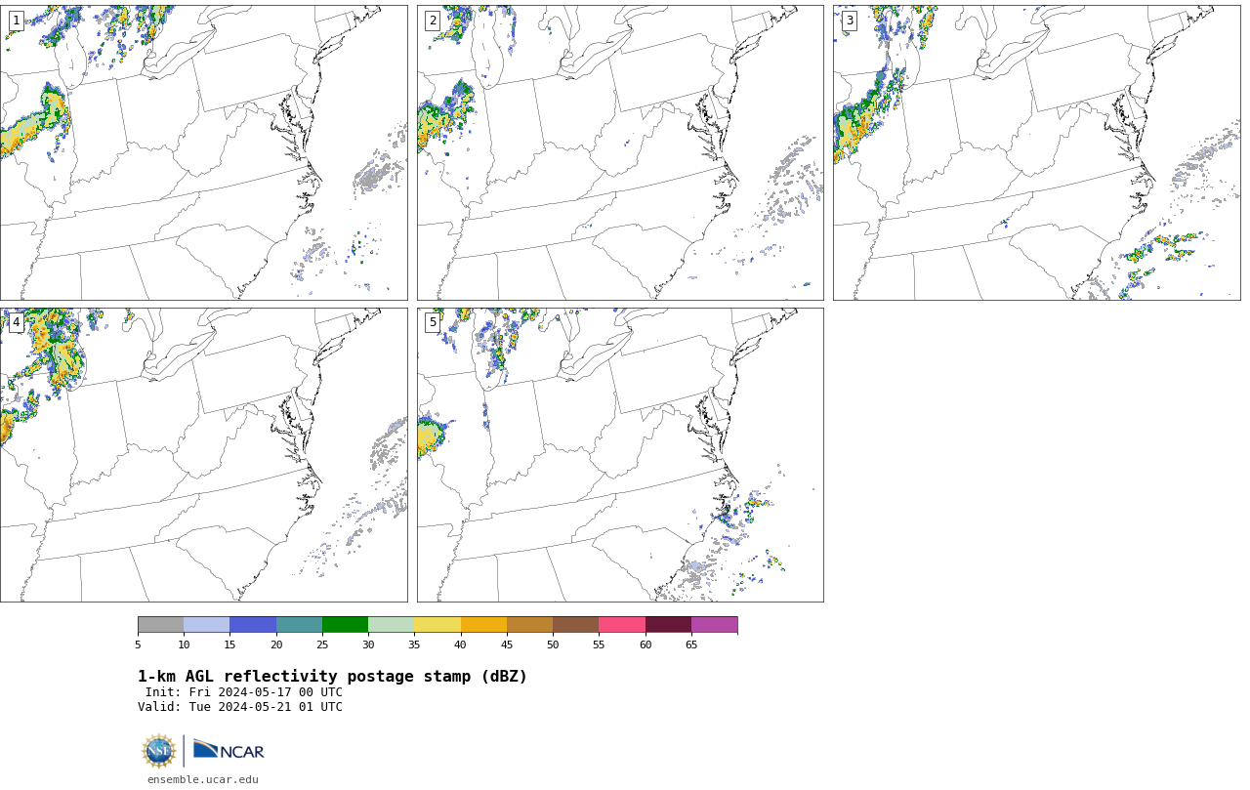The image size is (1250, 790).
Task: Click the gray 5-10 dBZ color swatch
Action: pyautogui.click(x=161, y=625)
